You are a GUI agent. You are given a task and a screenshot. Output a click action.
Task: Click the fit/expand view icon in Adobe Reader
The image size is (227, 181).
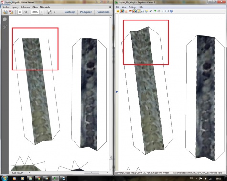click(x=49, y=12)
